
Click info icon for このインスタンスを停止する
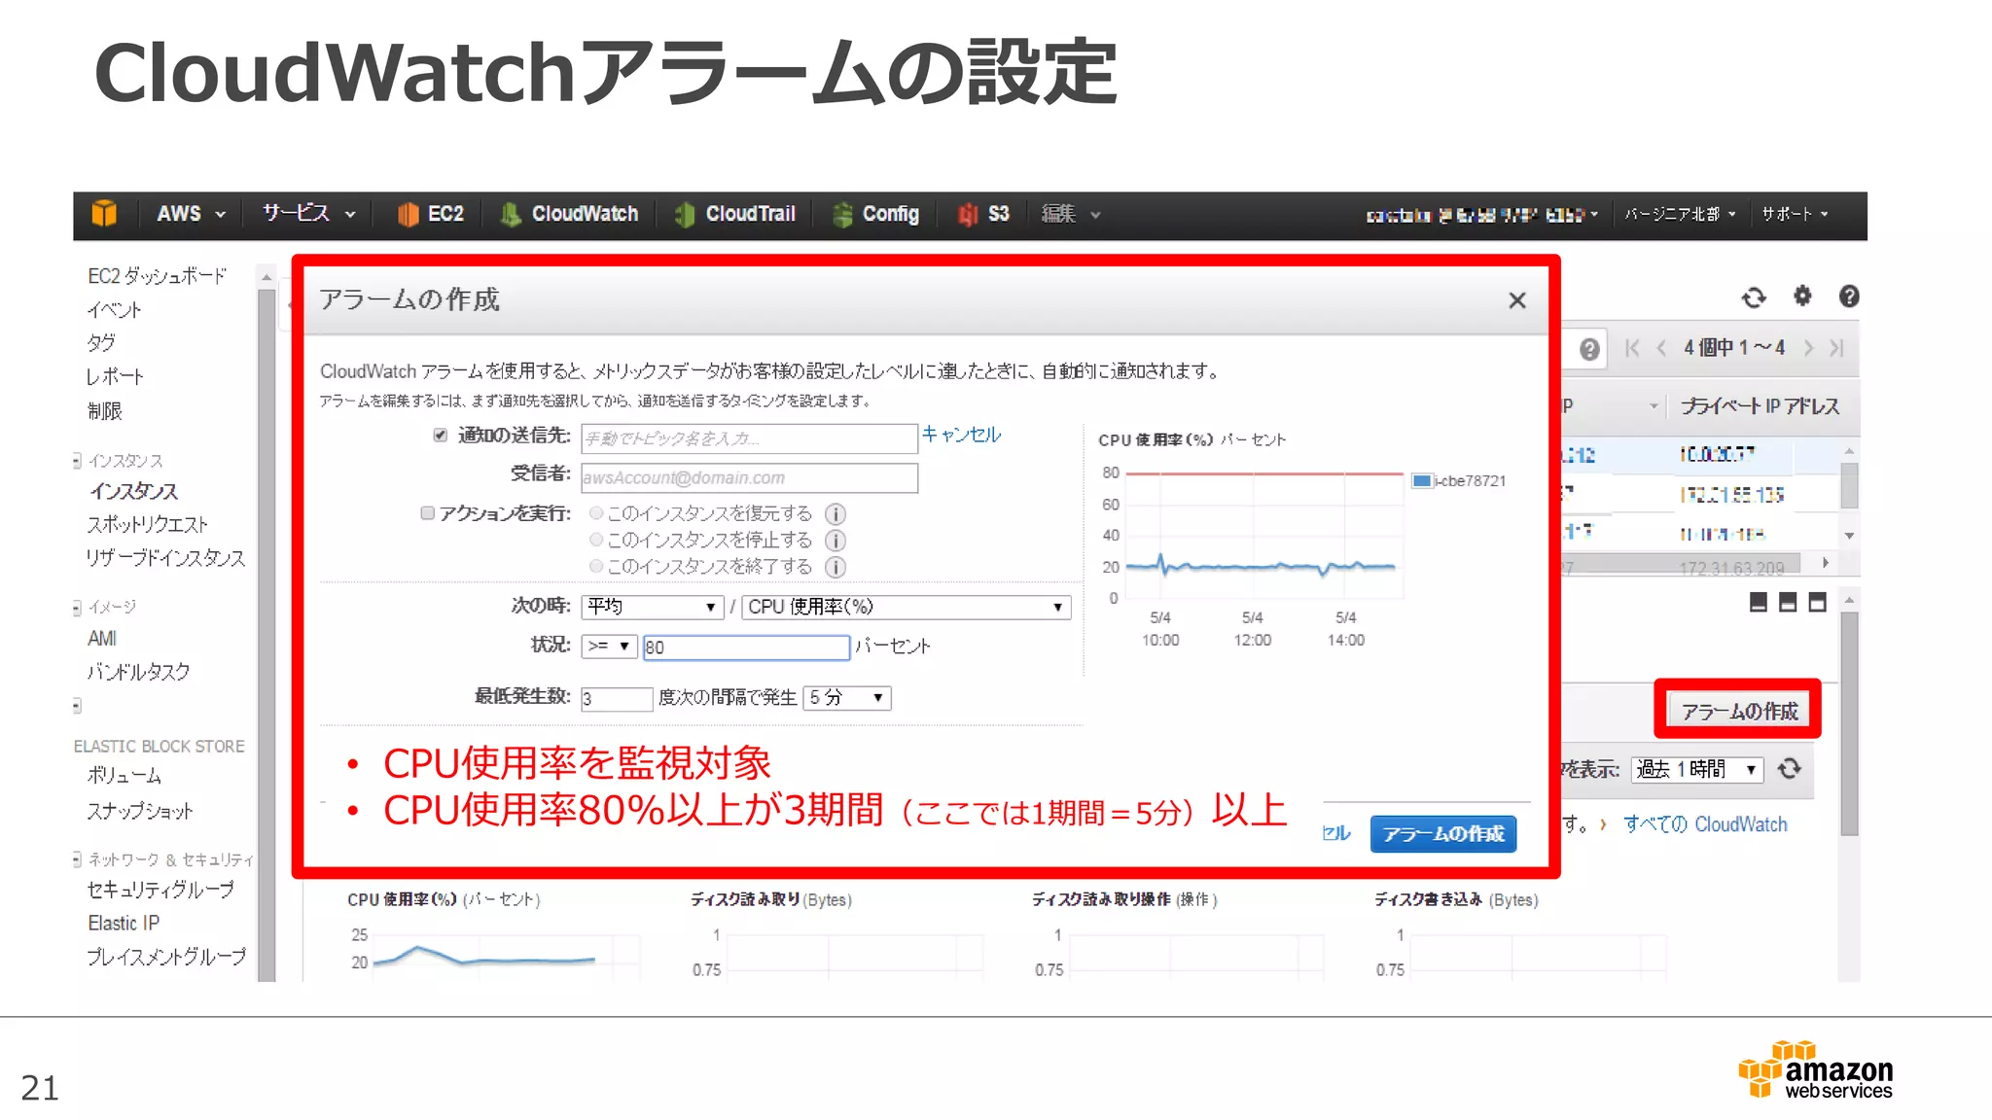pyautogui.click(x=836, y=541)
